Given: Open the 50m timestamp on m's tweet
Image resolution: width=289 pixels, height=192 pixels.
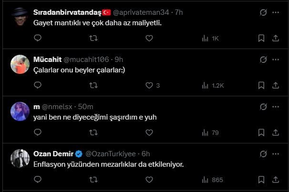Looking at the screenshot, I should pos(85,107).
